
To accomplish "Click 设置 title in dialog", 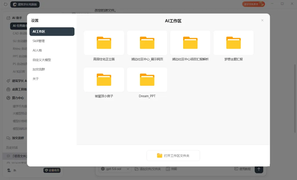I will [35, 21].
